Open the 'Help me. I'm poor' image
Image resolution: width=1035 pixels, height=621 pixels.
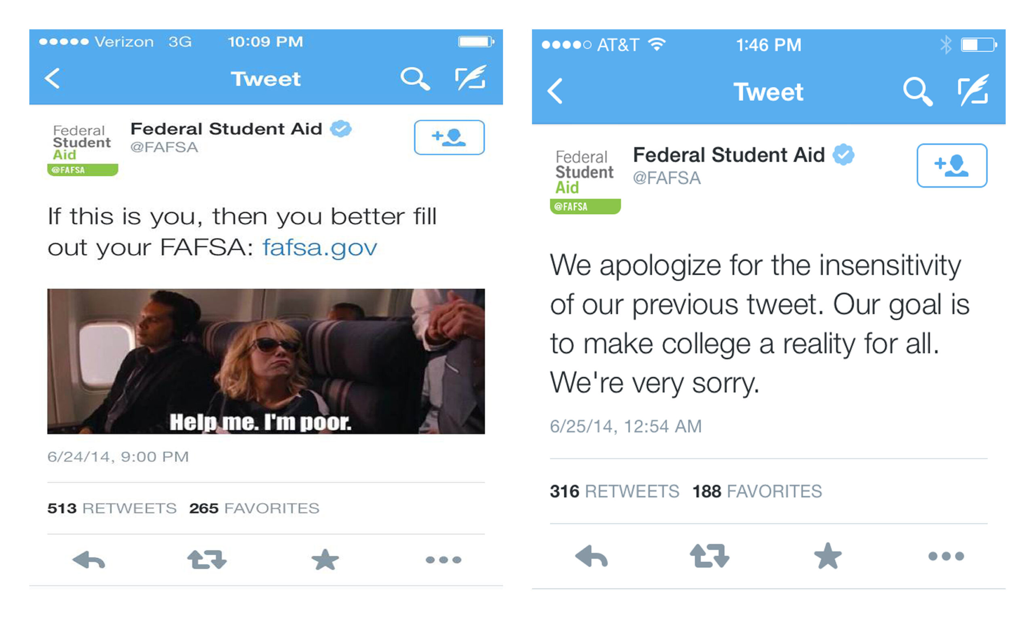[x=266, y=361]
